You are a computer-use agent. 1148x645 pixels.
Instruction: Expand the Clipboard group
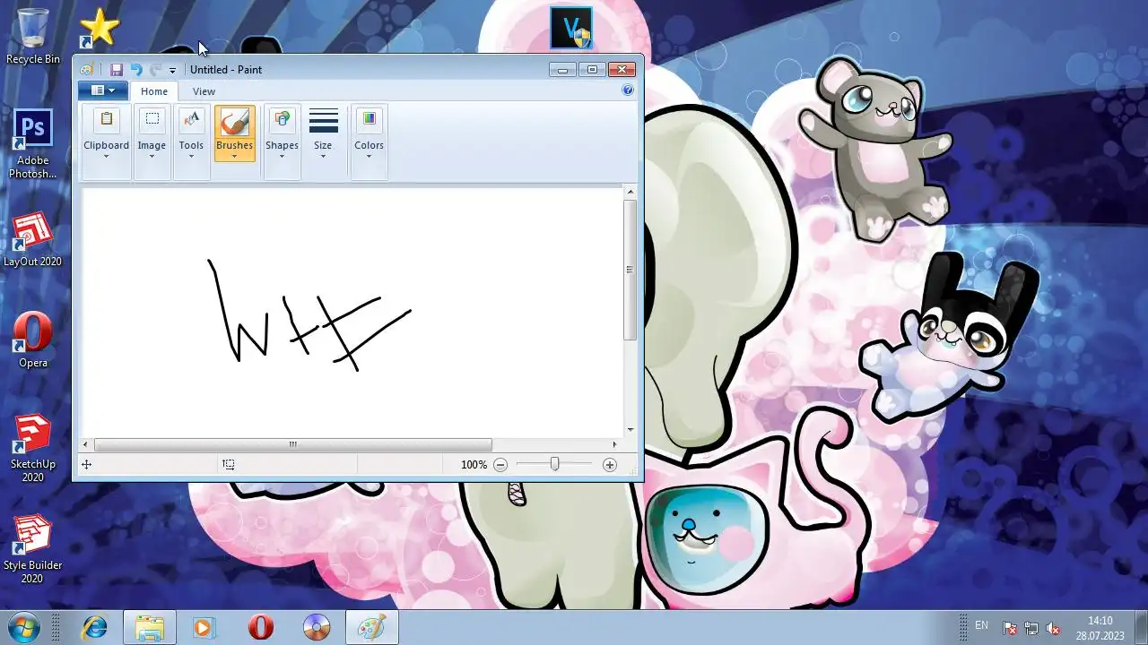(x=106, y=142)
